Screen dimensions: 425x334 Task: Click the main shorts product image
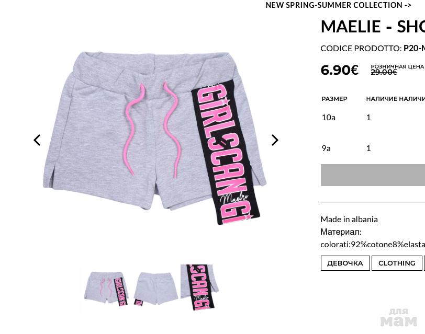tap(155, 138)
